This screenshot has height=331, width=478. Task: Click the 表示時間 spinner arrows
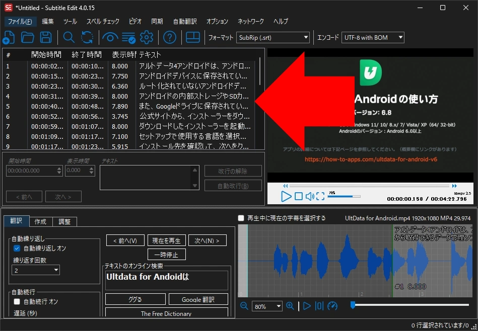coord(92,171)
